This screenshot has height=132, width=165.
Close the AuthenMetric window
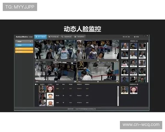click(147, 36)
